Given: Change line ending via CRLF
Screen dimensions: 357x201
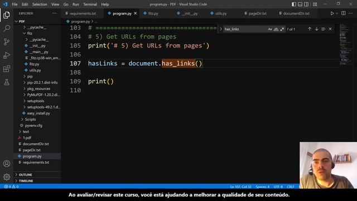Looking at the screenshot, I should click(291, 186).
